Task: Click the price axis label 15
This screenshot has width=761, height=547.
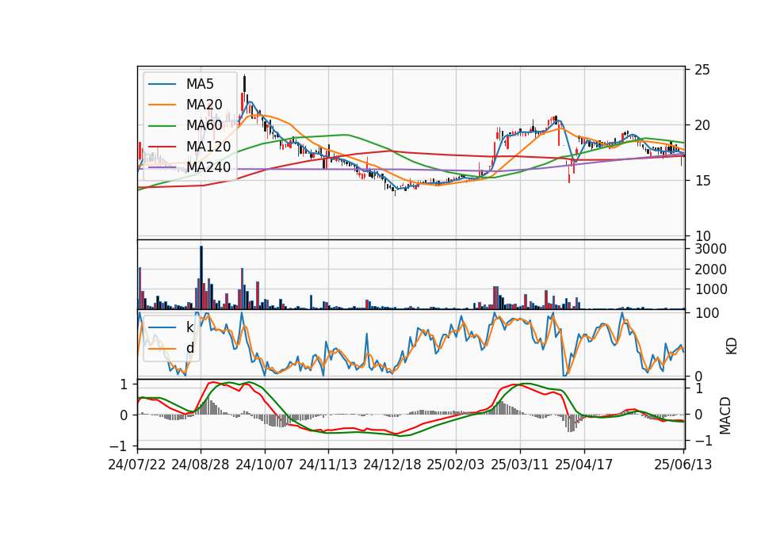Action: (x=702, y=181)
